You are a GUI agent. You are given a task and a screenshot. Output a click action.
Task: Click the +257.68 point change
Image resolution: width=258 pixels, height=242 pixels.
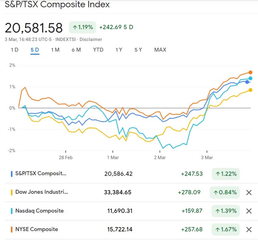coord(192,229)
